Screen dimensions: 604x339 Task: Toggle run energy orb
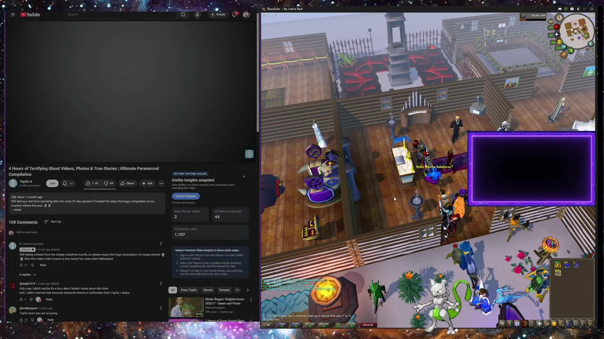pos(559,42)
